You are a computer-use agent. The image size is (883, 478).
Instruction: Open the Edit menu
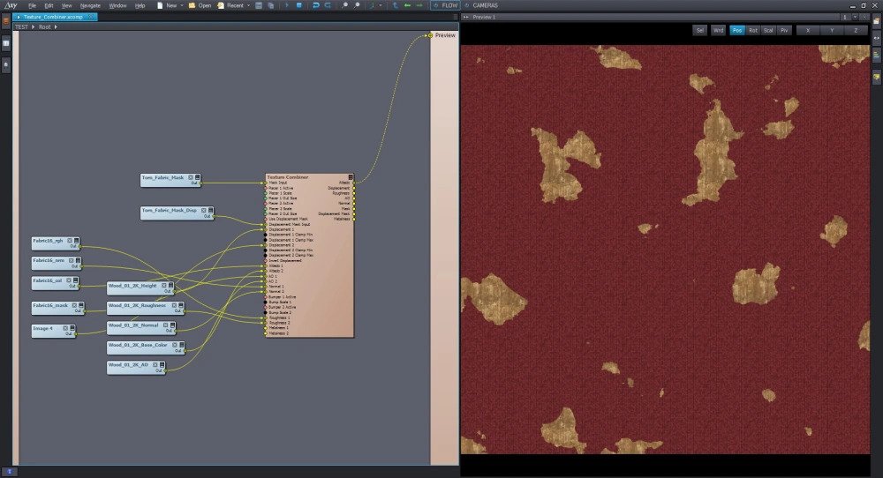pos(49,5)
